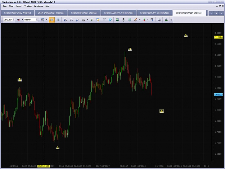
Task: Expand the zoom tool dropdown arrow
Action: (87, 20)
